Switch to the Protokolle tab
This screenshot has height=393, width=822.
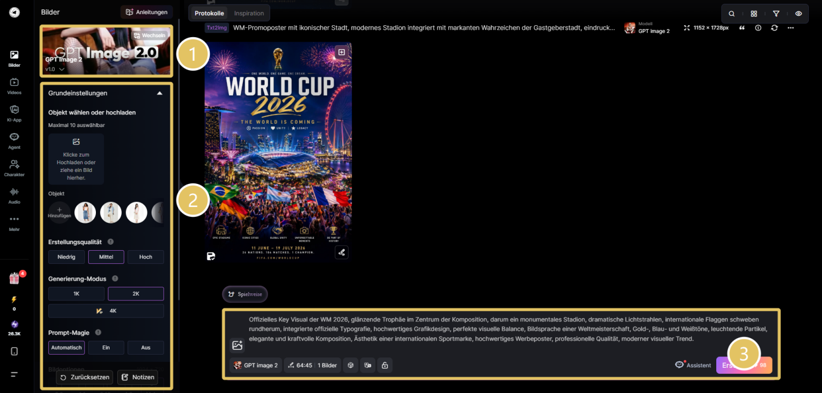pos(209,13)
